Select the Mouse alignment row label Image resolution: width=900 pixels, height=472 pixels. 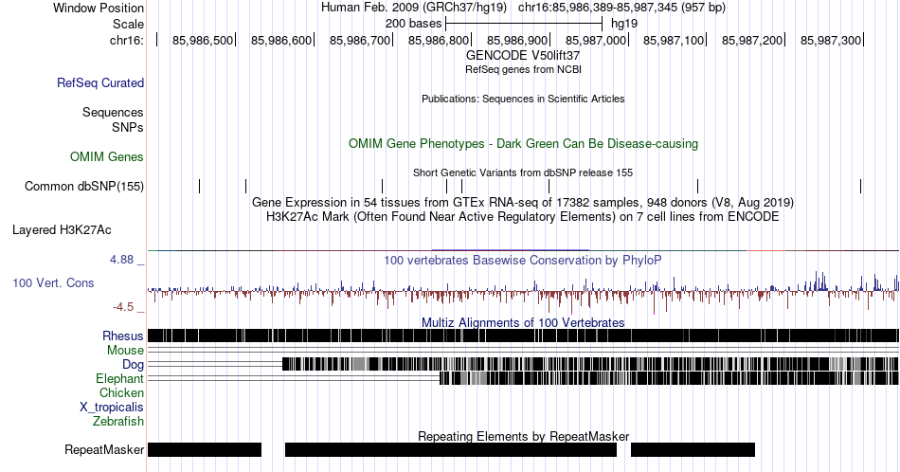(125, 351)
